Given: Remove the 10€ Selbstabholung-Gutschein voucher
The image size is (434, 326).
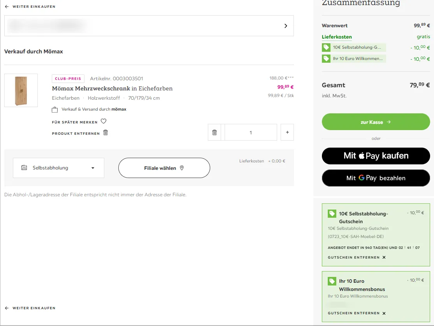Looking at the screenshot, I should coord(357,257).
